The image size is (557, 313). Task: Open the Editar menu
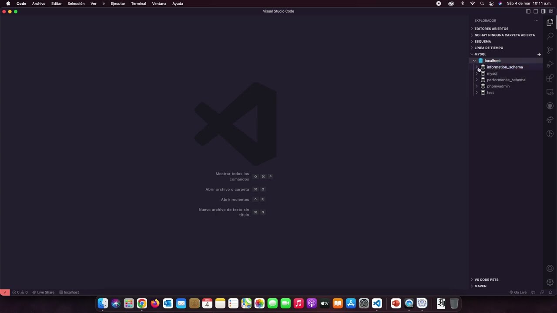click(56, 3)
